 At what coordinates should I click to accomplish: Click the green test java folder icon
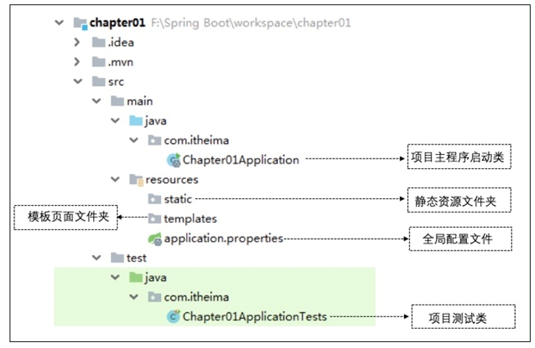pyautogui.click(x=136, y=277)
